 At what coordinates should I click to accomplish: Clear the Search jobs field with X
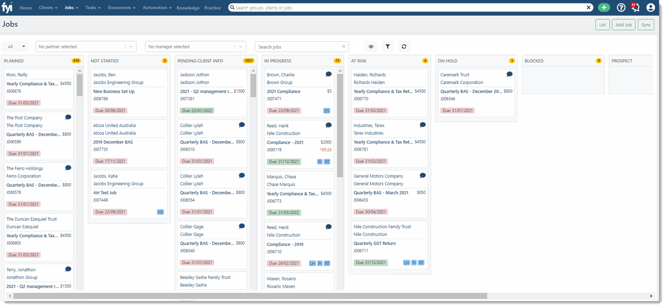(344, 46)
